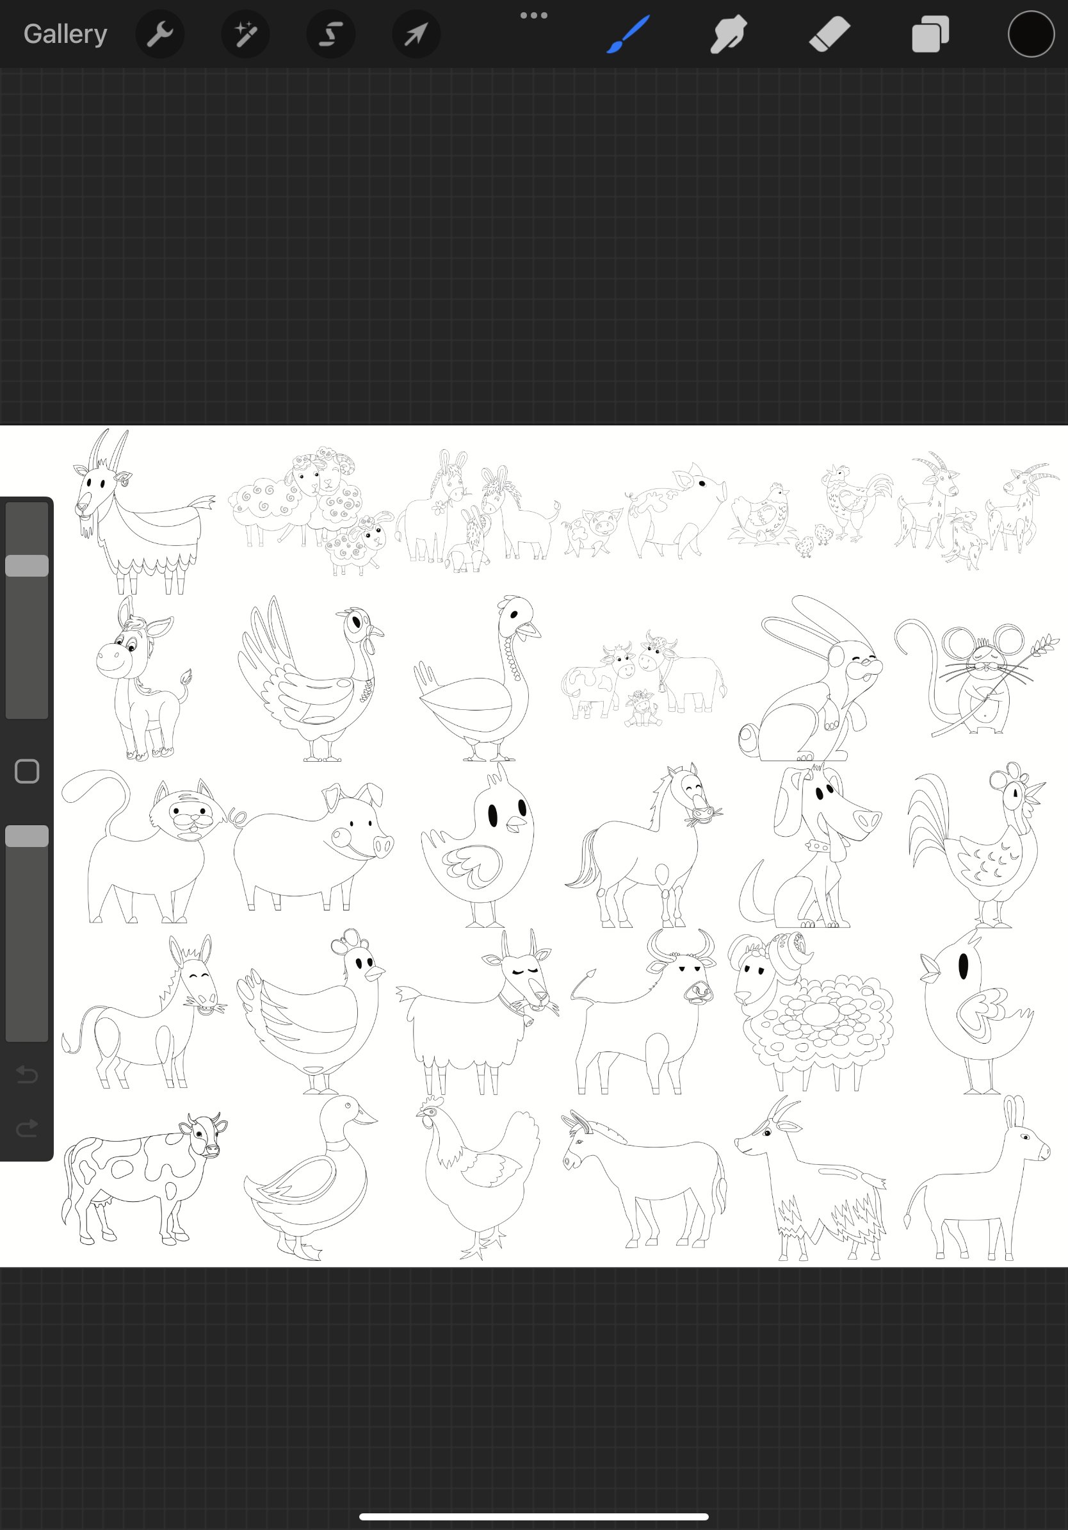Open the Actions menu with the wrench icon
The height and width of the screenshot is (1530, 1068).
tap(160, 33)
